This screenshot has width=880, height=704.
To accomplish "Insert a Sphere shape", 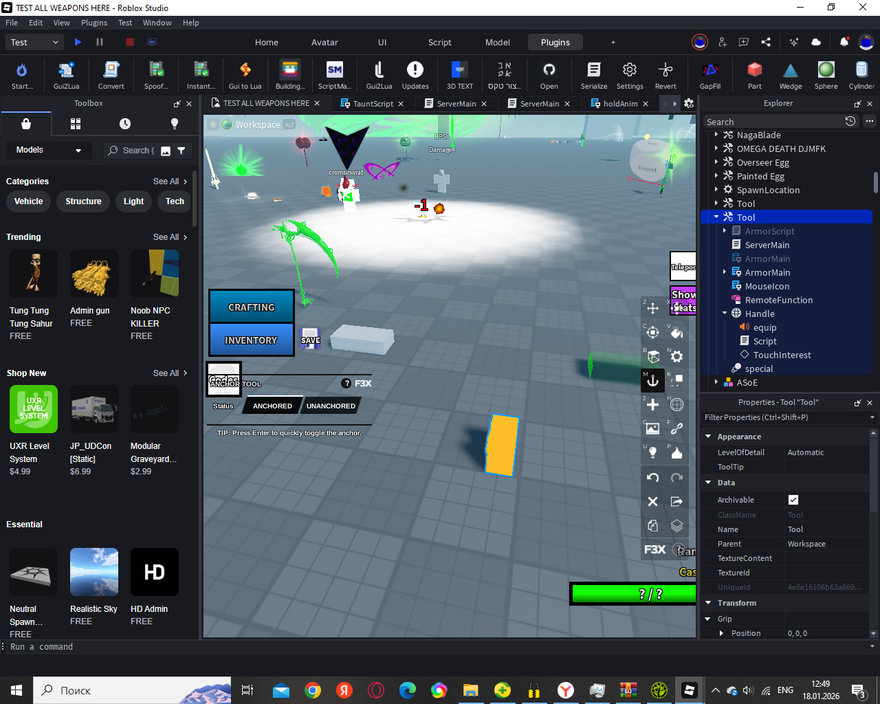I will [x=826, y=75].
